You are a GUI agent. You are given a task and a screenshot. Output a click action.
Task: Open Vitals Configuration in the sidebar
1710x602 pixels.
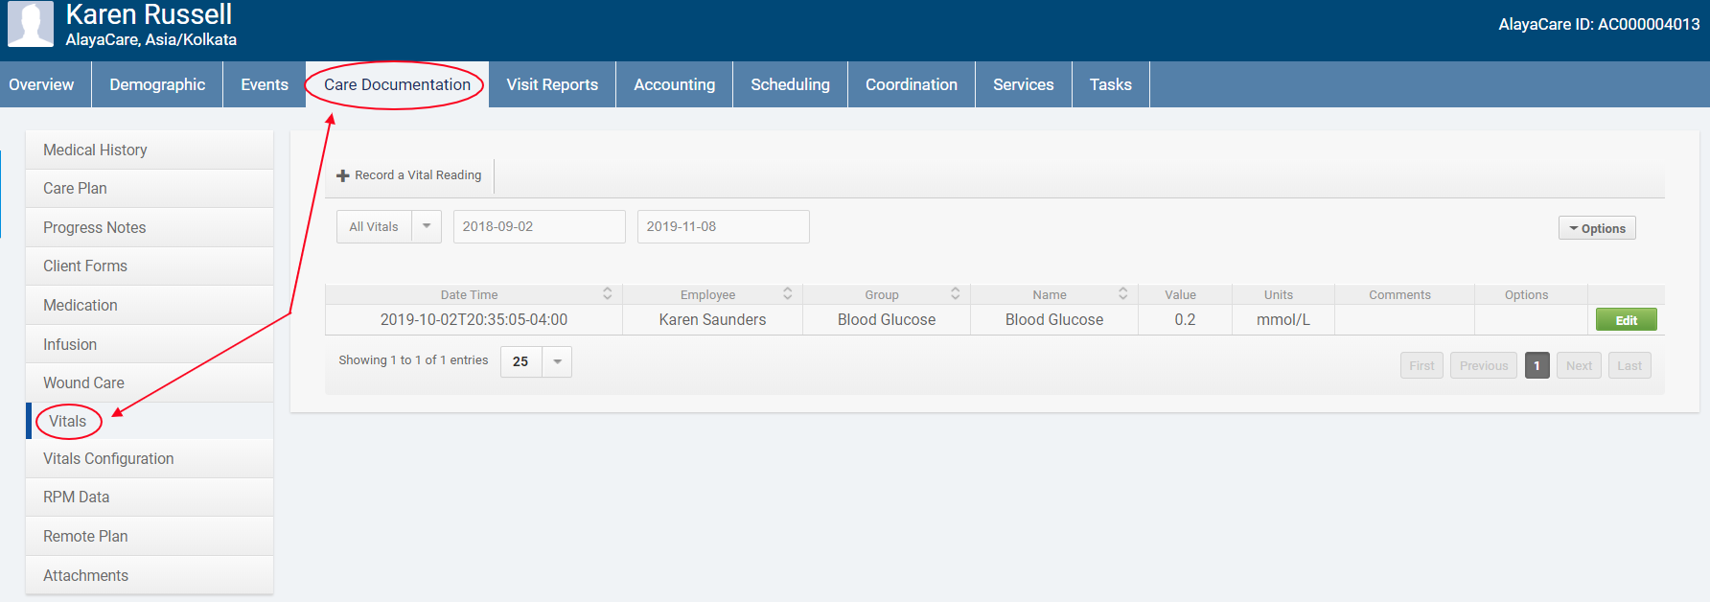pos(108,458)
